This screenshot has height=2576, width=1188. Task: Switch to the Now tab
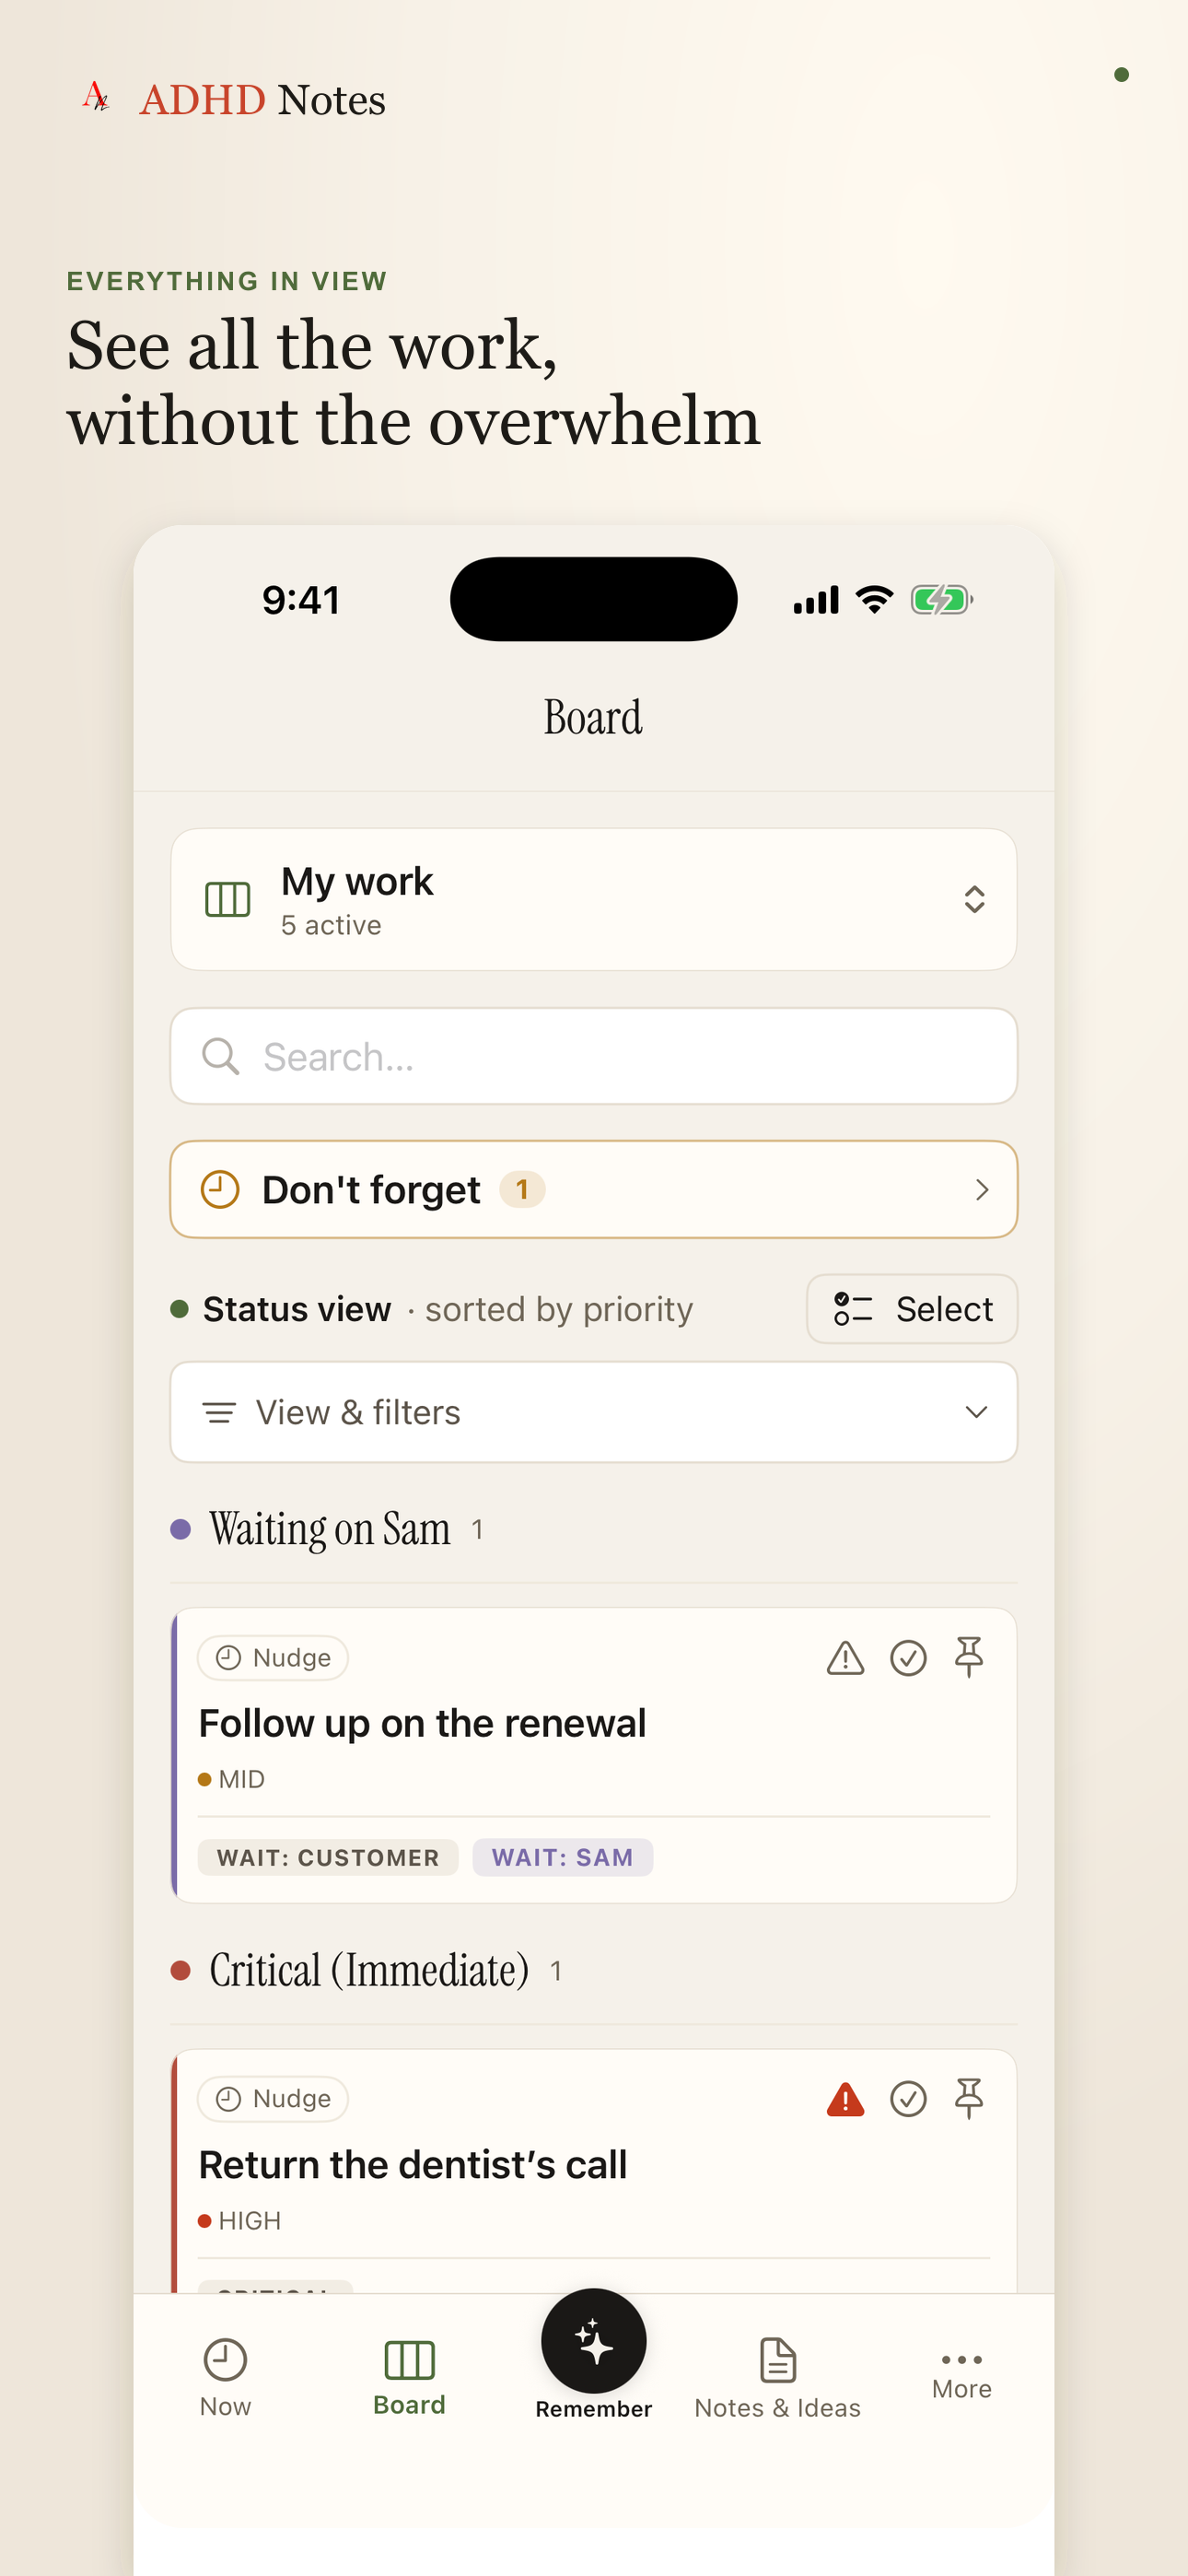click(x=225, y=2378)
